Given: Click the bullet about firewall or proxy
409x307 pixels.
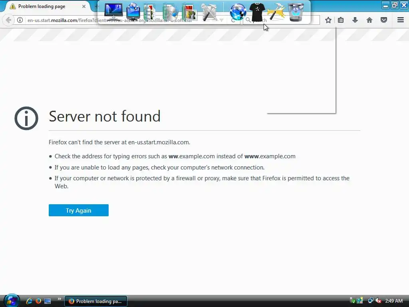Looking at the screenshot, I should (x=202, y=182).
